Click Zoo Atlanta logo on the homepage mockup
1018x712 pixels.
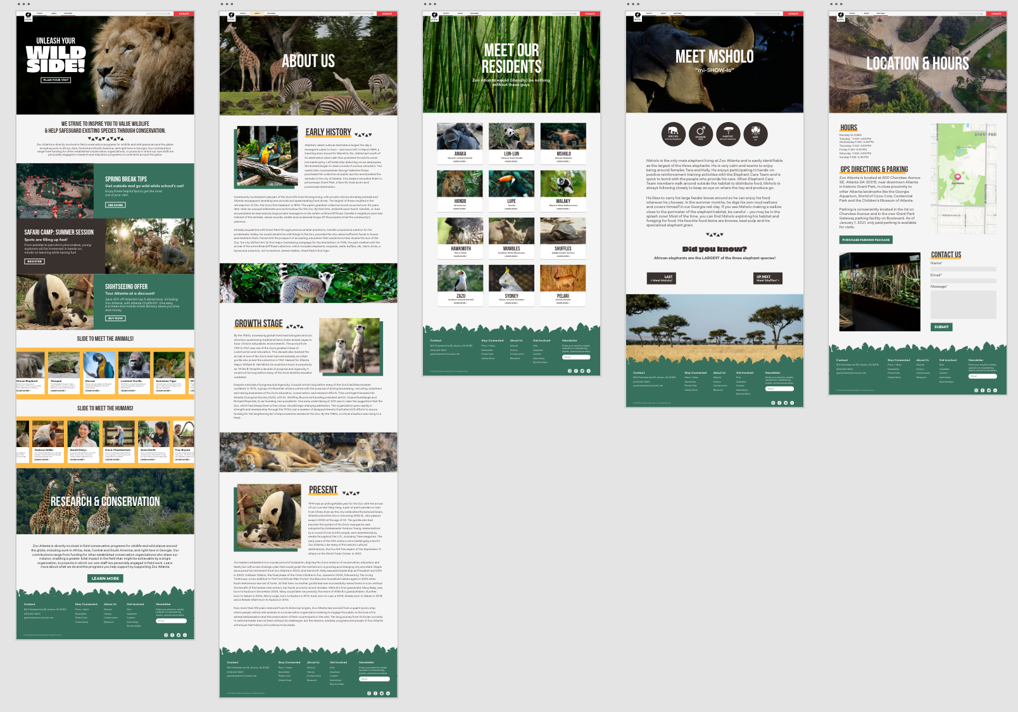click(x=28, y=17)
